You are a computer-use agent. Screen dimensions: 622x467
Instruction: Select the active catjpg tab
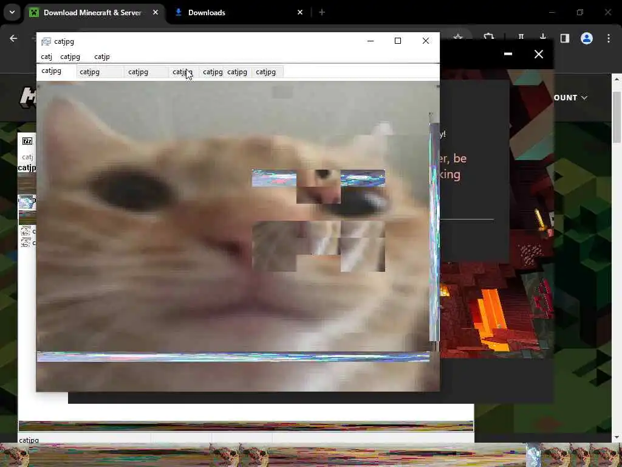55,71
